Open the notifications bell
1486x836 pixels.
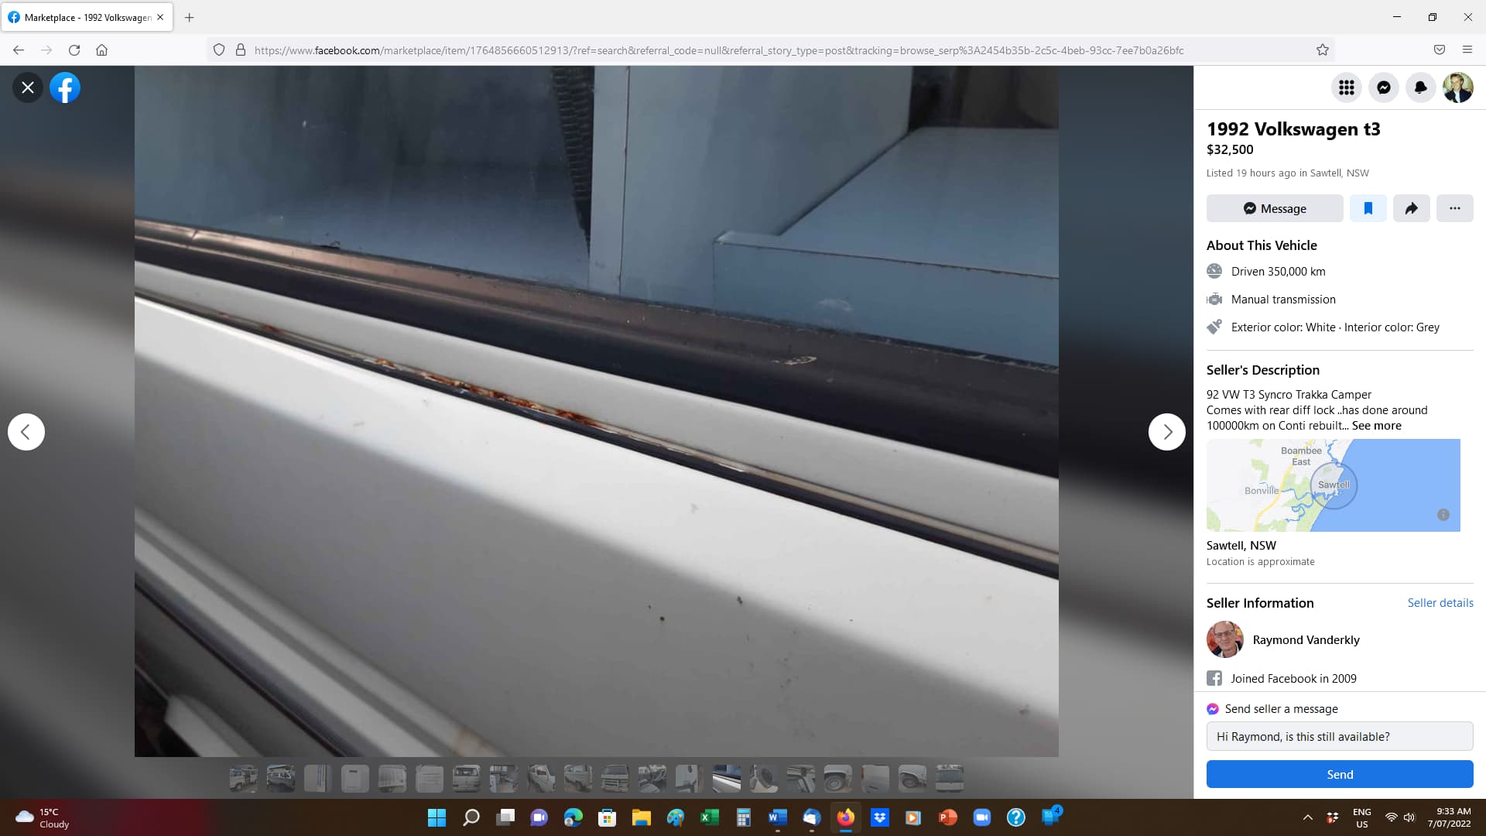click(1421, 87)
